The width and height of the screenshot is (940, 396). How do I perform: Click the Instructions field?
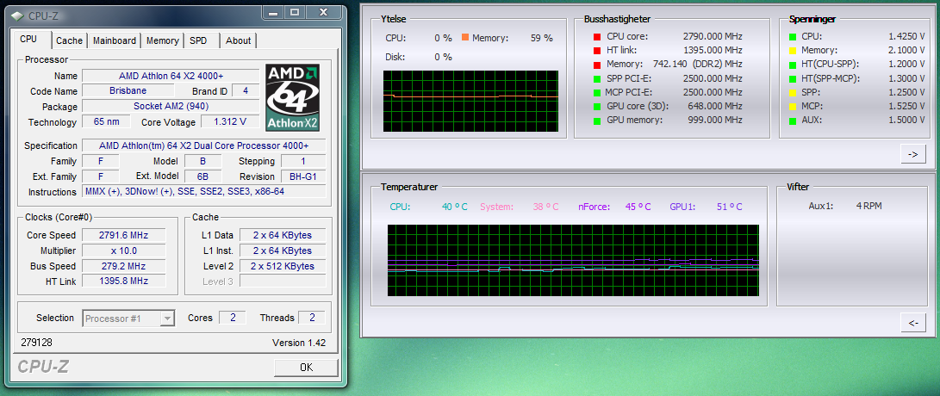click(x=204, y=192)
